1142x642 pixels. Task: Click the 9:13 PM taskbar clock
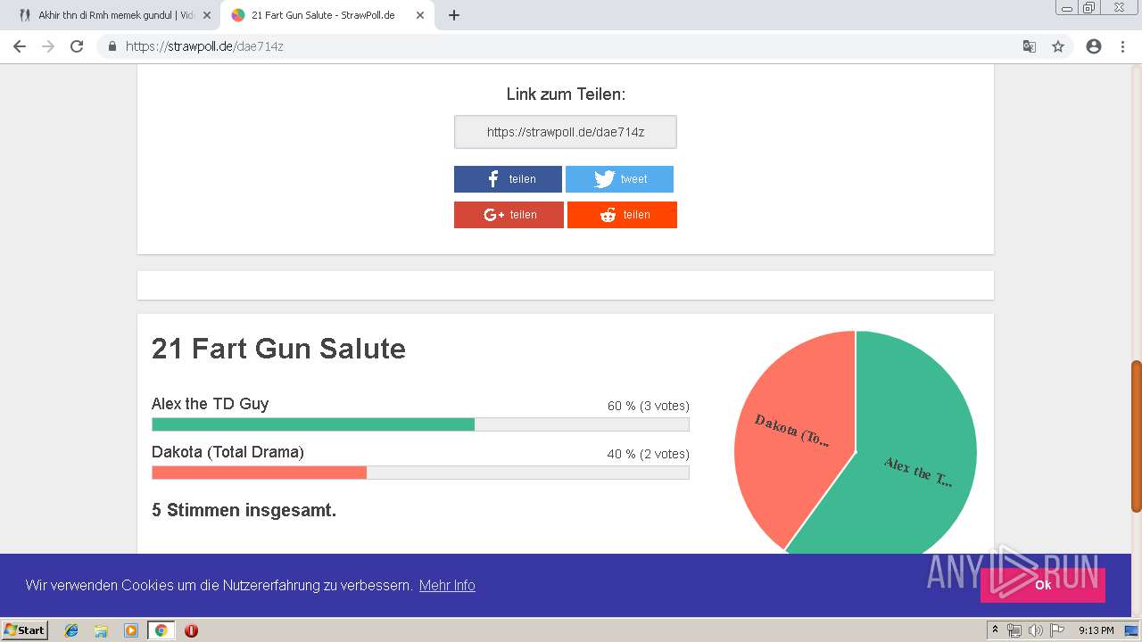tap(1096, 630)
